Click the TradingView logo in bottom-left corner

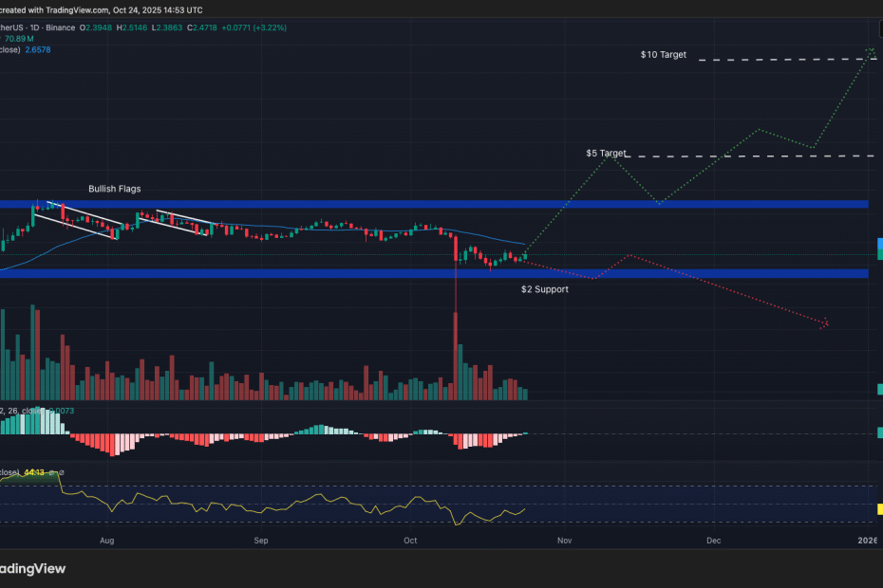coord(35,568)
